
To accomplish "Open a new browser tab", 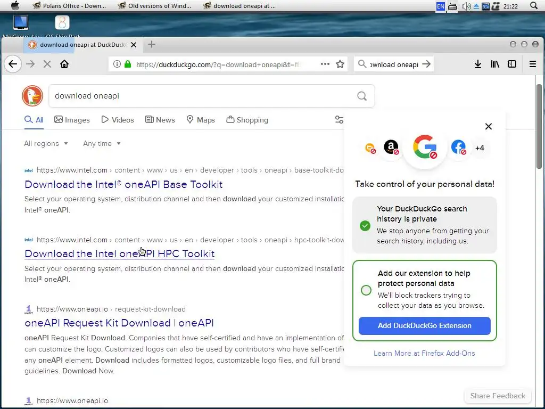I will coord(152,44).
